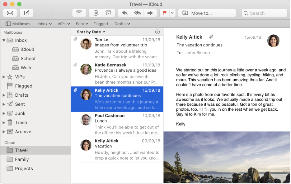
Task: Open the flag color options
Action: [172, 13]
